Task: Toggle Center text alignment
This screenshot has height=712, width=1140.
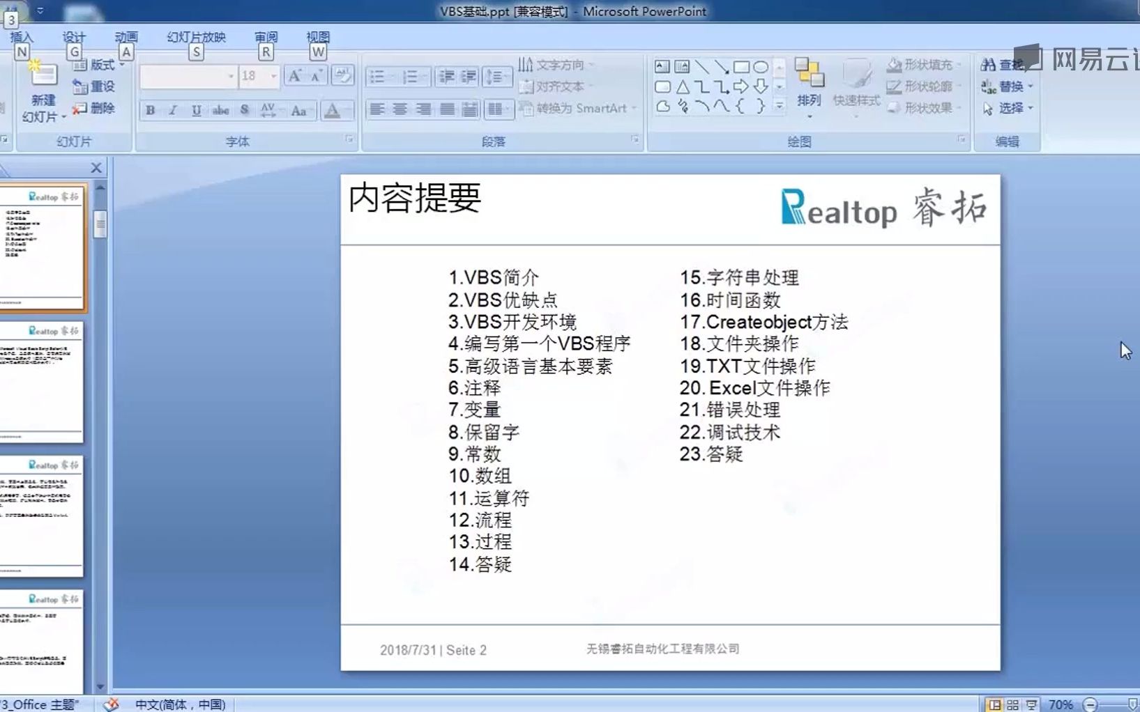Action: point(400,109)
